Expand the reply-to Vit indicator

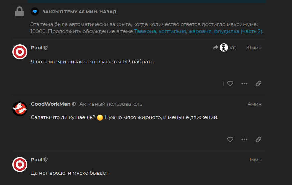[225, 48]
